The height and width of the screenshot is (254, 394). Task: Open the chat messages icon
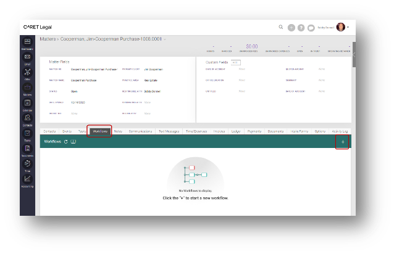(311, 28)
